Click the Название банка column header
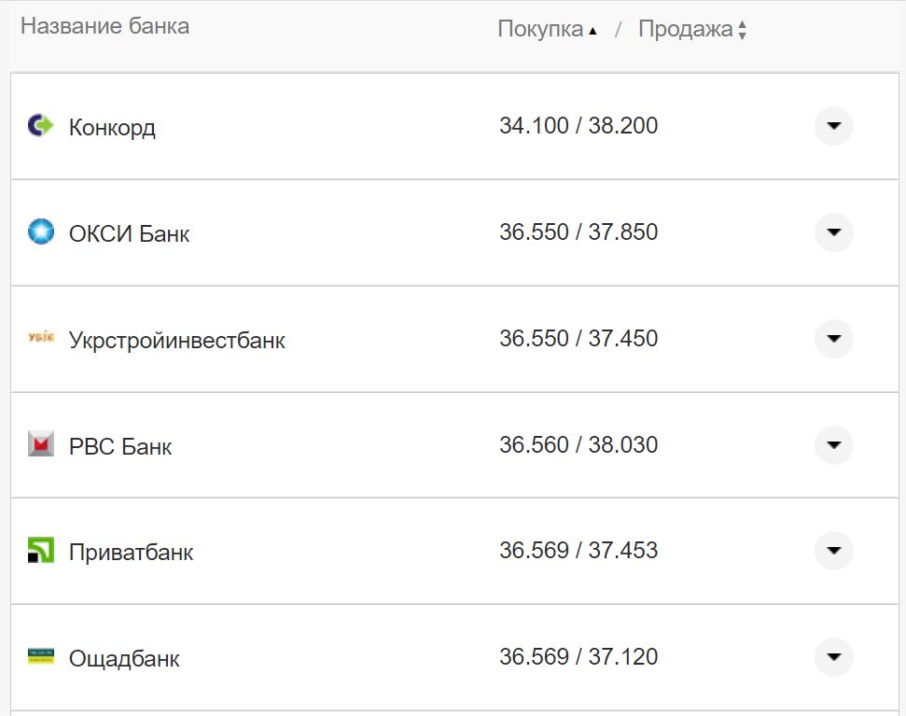 [x=105, y=26]
